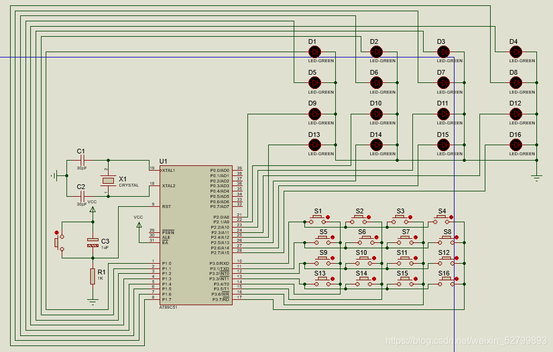Click the AT89C51 part name text
Image resolution: width=553 pixels, height=352 pixels.
(169, 307)
